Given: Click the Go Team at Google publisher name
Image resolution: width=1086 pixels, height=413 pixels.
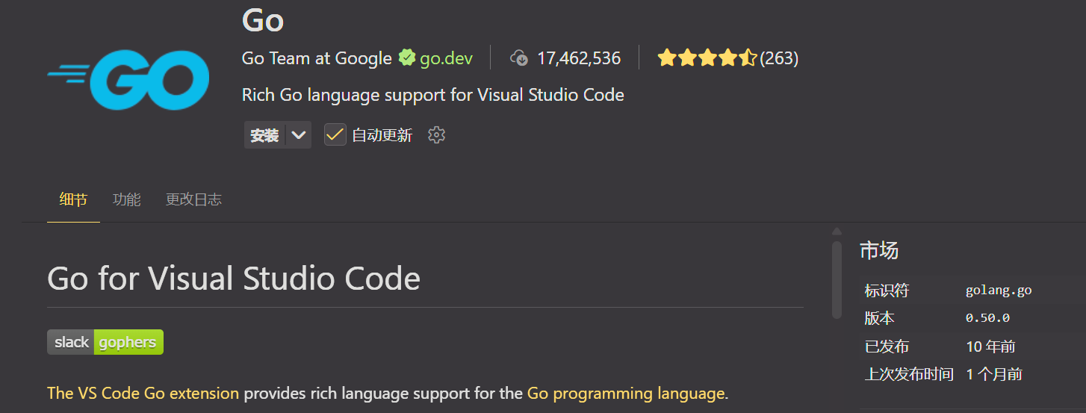Looking at the screenshot, I should (x=317, y=58).
